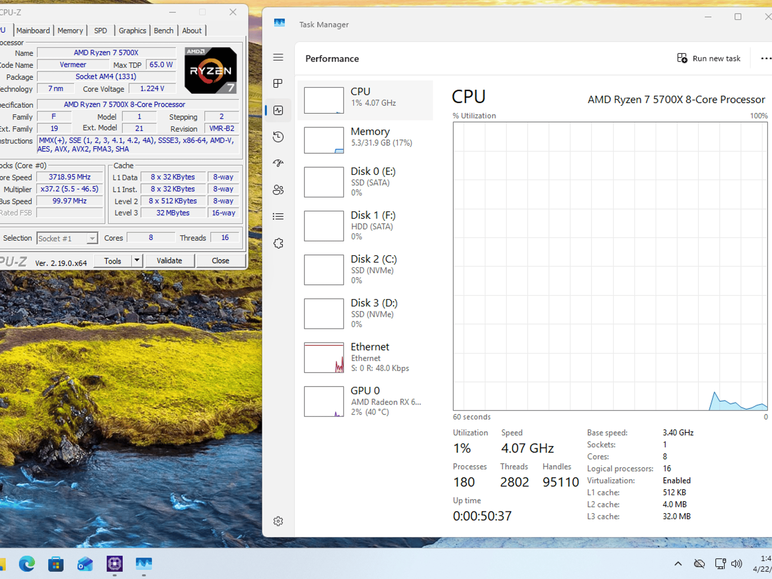Open Task Manager hamburger navigation menu
The image size is (772, 579).
278,57
